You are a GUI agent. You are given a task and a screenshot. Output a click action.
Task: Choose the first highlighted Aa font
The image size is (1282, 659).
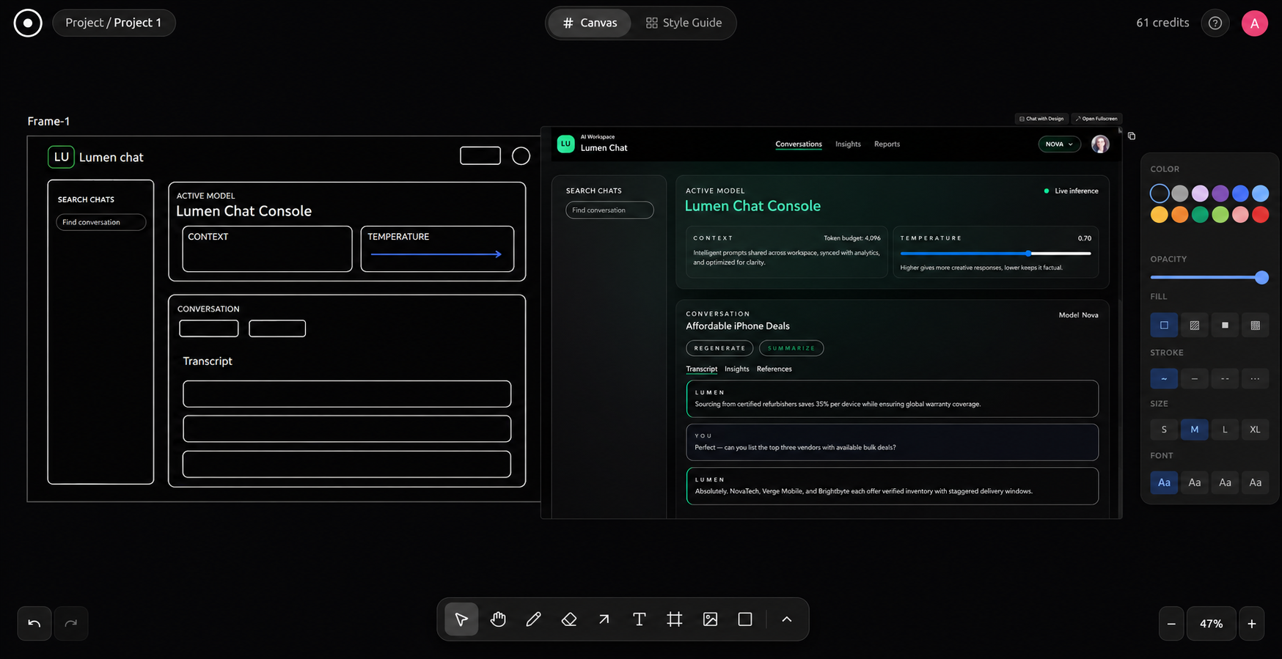[x=1164, y=482]
